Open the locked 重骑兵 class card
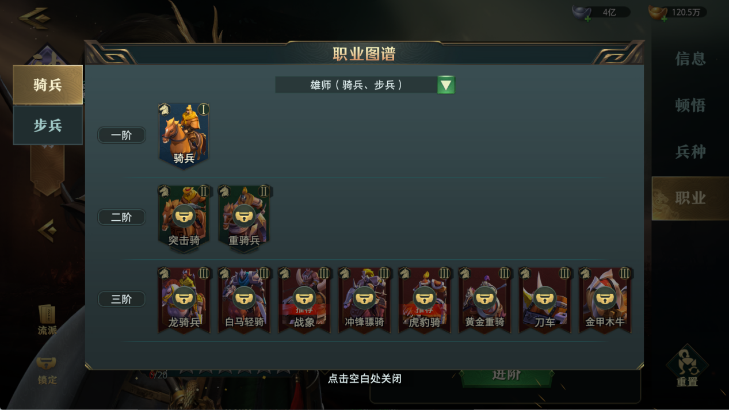 (245, 218)
